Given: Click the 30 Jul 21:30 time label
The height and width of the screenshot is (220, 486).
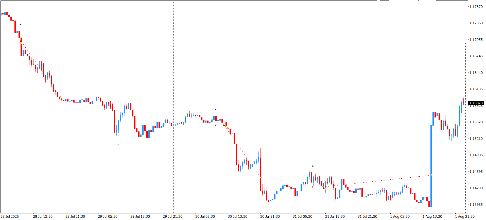Looking at the screenshot, I should pos(270,216).
